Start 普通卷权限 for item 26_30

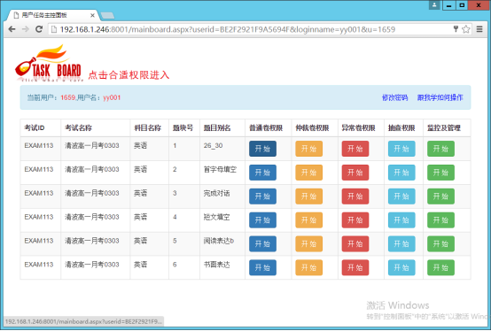262,149
